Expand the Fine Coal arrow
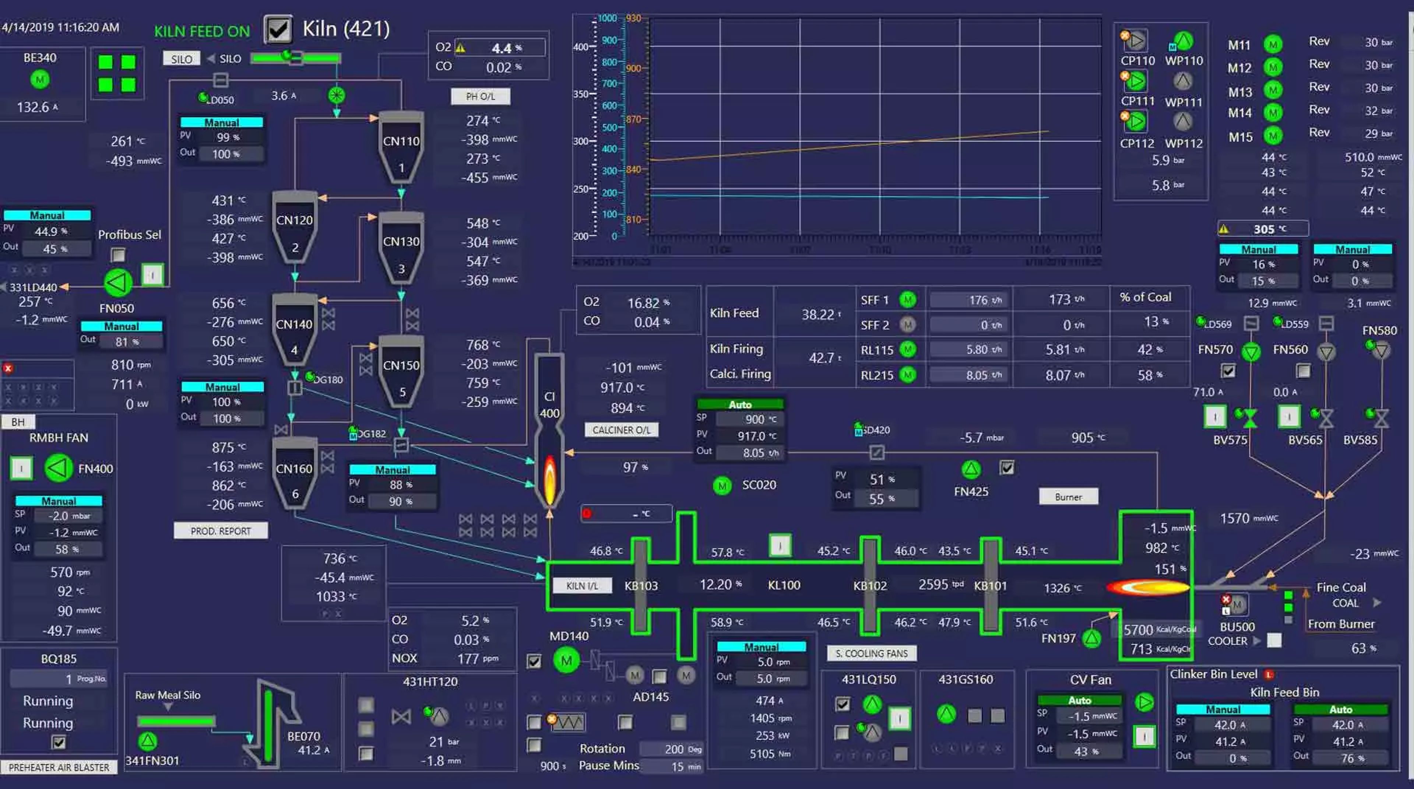The width and height of the screenshot is (1414, 789). click(1377, 603)
